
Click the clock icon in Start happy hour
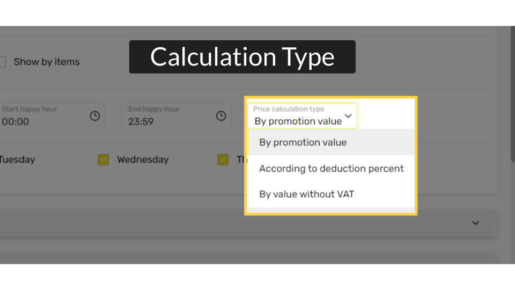coord(95,116)
